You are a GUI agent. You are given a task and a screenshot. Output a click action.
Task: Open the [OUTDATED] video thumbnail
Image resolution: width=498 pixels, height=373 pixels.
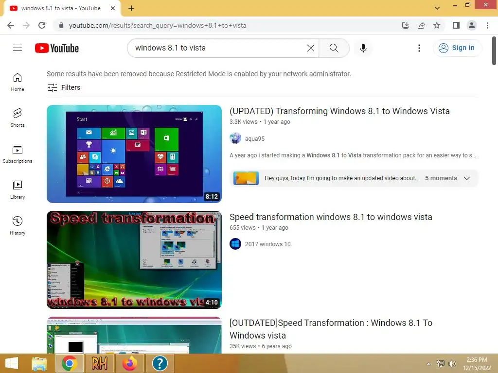[x=134, y=335]
